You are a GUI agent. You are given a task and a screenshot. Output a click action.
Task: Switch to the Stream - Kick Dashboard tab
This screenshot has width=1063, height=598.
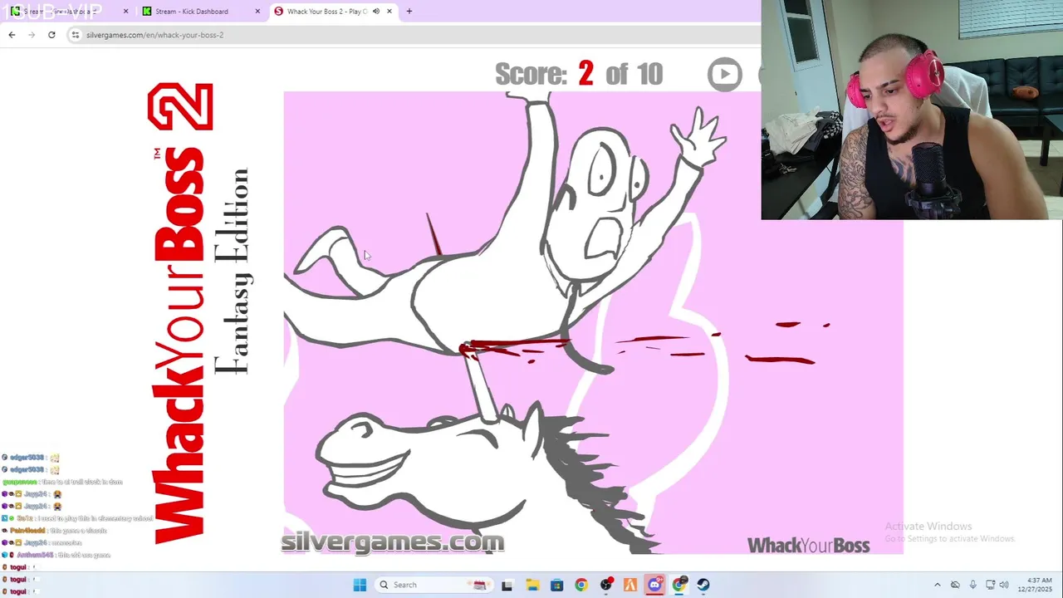tap(201, 12)
